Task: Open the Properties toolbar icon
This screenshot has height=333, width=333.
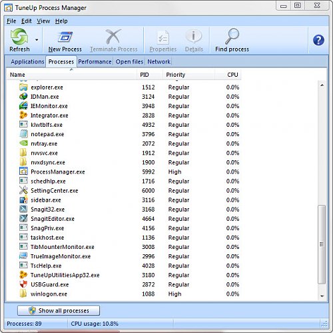Action: pyautogui.click(x=163, y=37)
